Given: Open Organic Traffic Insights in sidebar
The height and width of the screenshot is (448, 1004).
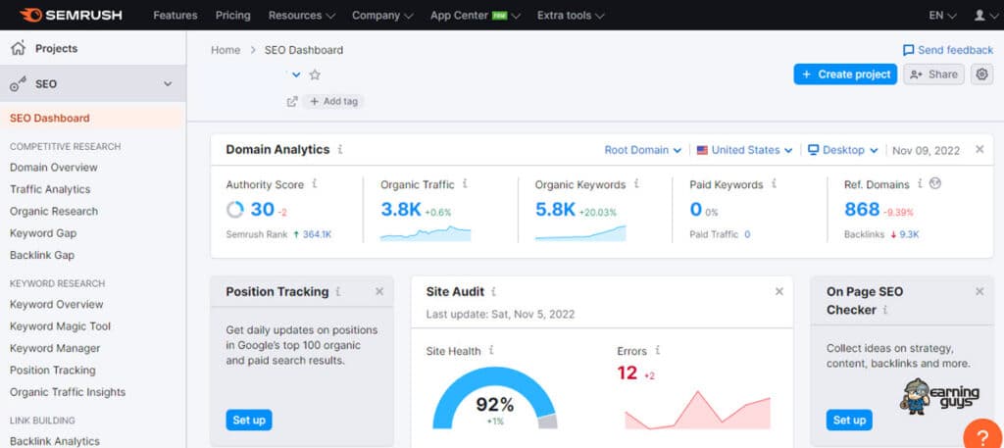Looking at the screenshot, I should tap(68, 392).
